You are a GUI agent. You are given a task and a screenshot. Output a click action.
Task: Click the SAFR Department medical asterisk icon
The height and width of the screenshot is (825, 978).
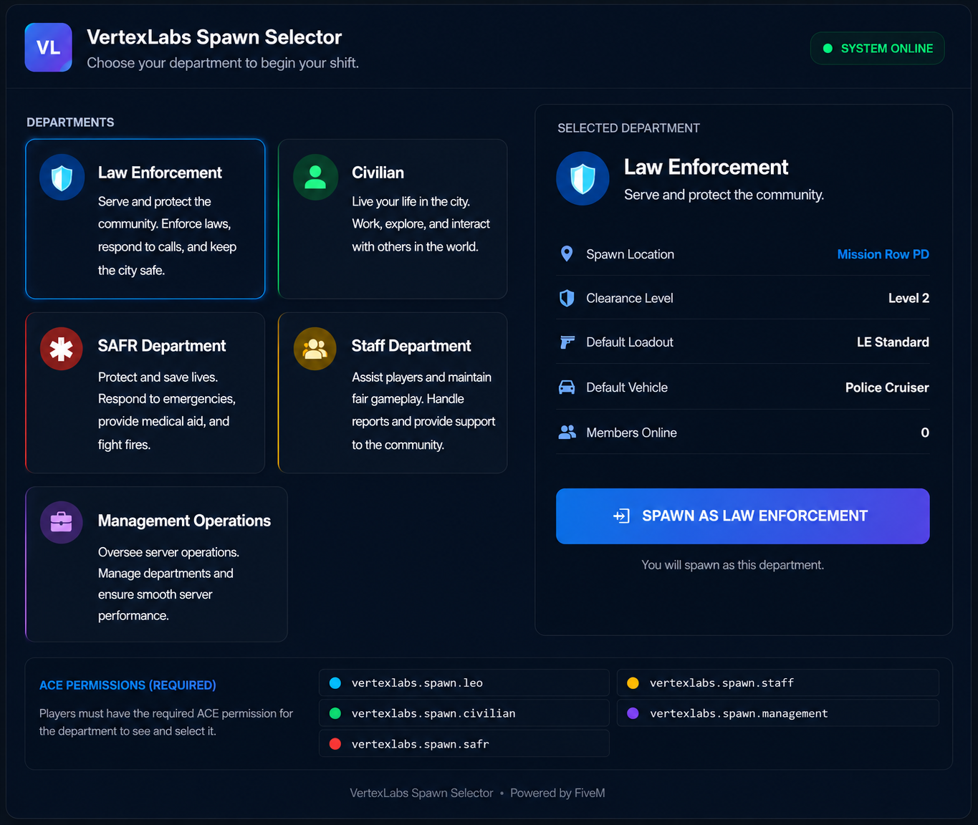pyautogui.click(x=62, y=349)
